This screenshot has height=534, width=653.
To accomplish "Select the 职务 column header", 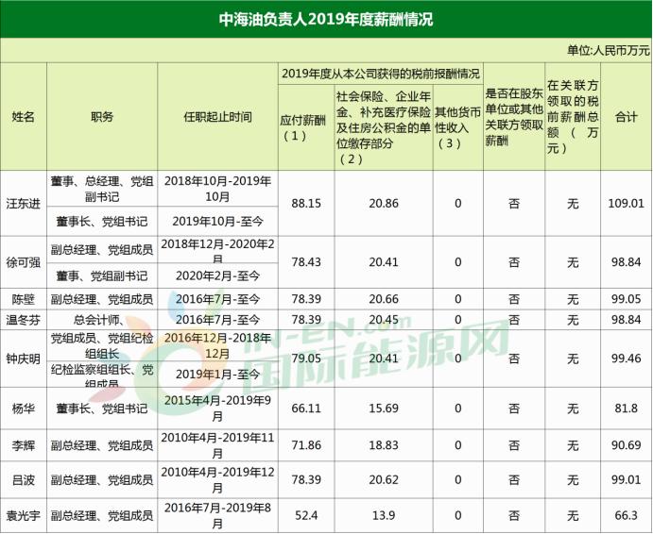I will (x=102, y=117).
